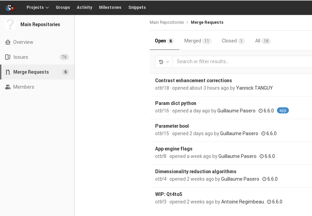Expand the recent searches history dropdown
312x216 pixels.
tap(164, 62)
